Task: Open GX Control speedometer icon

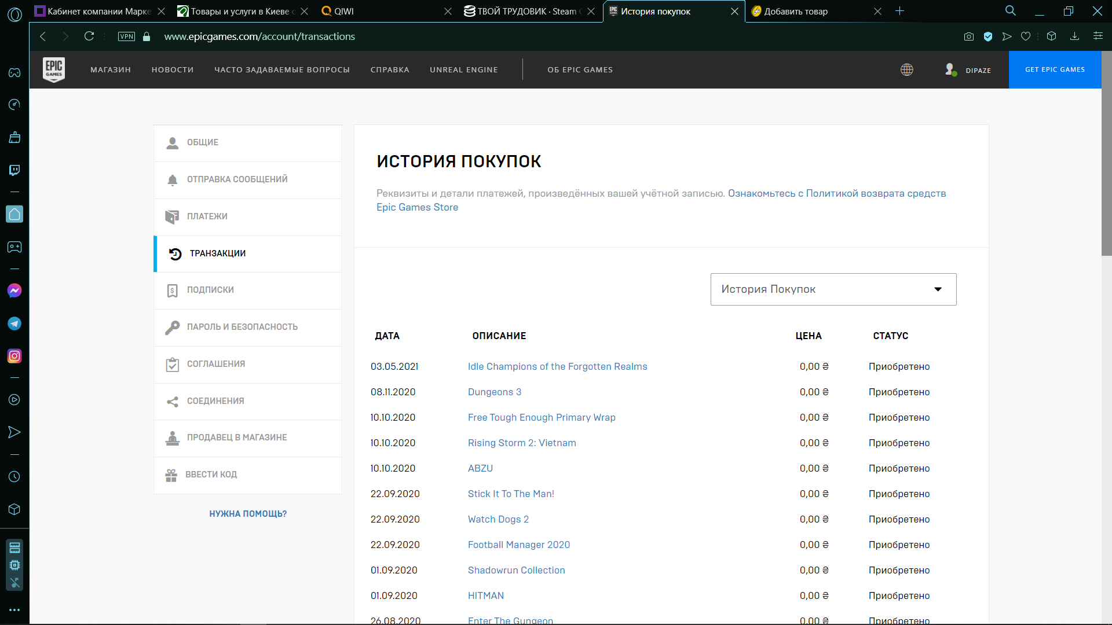Action: tap(14, 105)
